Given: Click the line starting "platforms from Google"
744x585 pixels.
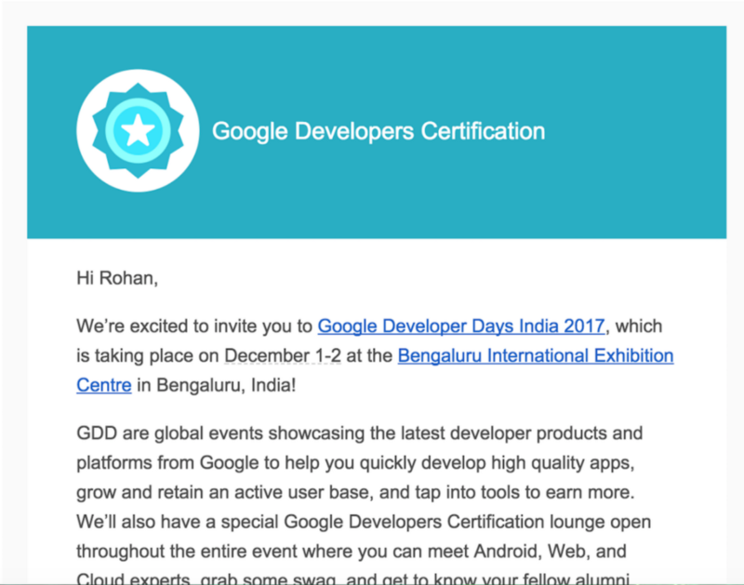Looking at the screenshot, I should tap(357, 461).
